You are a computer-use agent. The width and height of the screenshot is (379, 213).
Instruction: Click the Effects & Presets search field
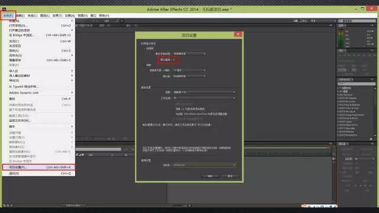(x=356, y=84)
